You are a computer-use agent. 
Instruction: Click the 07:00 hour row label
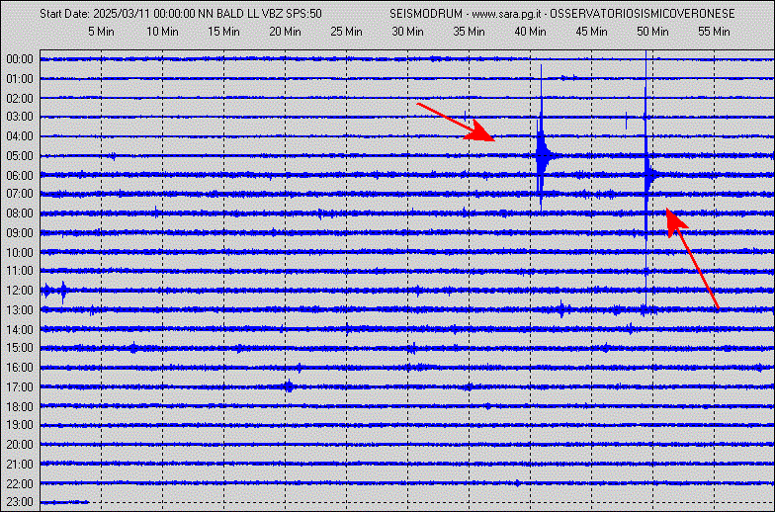(x=20, y=194)
